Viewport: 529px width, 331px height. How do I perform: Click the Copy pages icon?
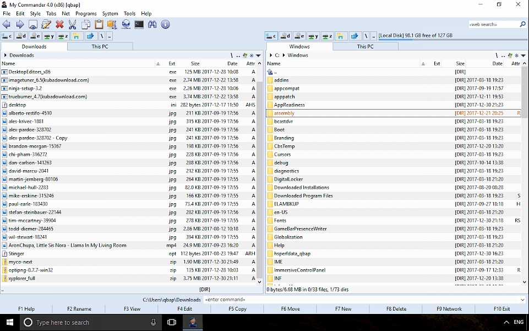[86, 24]
